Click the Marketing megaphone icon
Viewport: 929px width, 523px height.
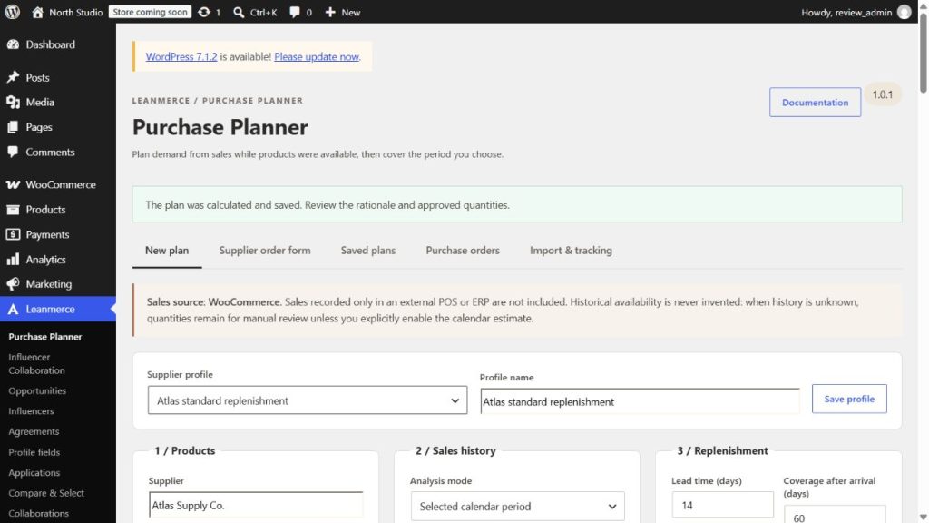(x=13, y=284)
